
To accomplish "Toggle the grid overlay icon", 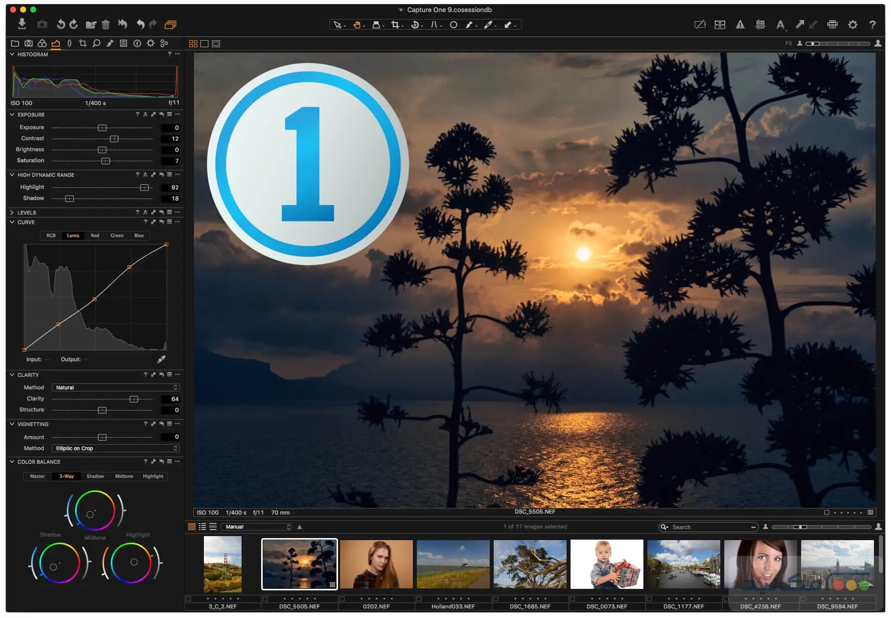I will coord(761,24).
